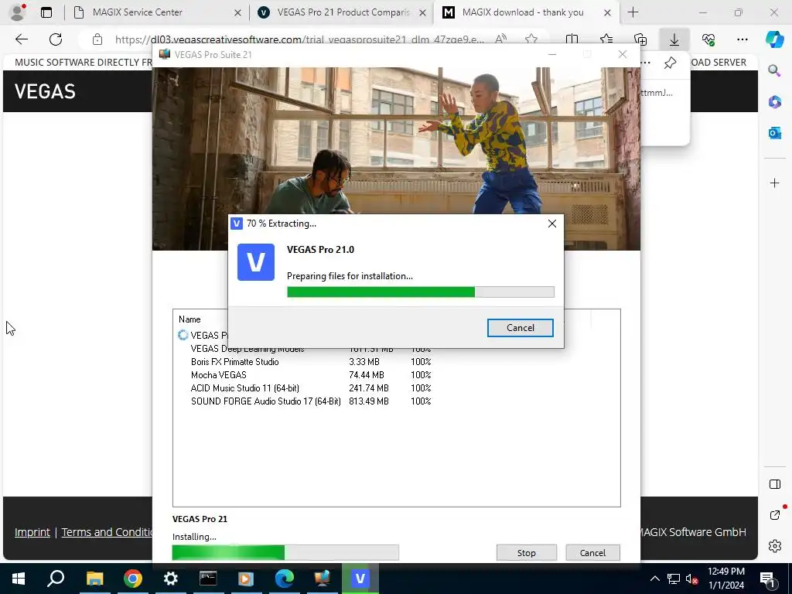Switch to Microsoft Edge on taskbar

[285, 579]
